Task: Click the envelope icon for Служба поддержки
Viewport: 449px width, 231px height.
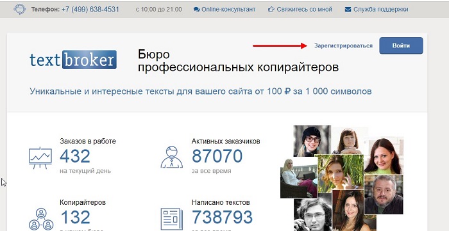Action: 348,10
